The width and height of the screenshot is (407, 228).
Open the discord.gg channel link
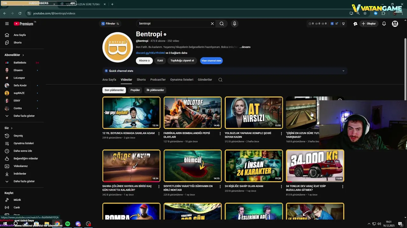tap(150, 53)
